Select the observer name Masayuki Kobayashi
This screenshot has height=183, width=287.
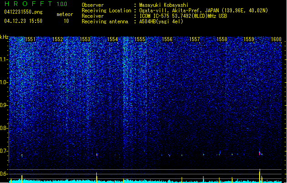click(x=164, y=5)
